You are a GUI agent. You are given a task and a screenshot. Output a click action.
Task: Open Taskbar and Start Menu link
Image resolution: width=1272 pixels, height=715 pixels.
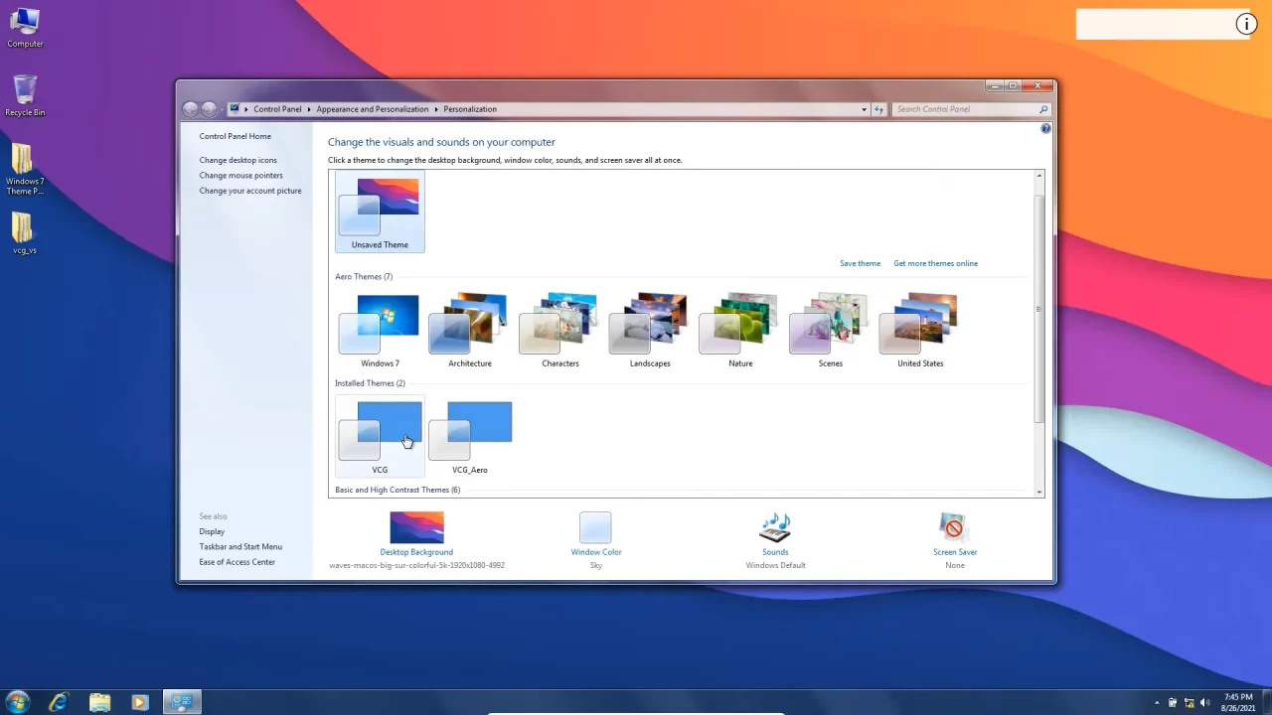click(x=240, y=546)
